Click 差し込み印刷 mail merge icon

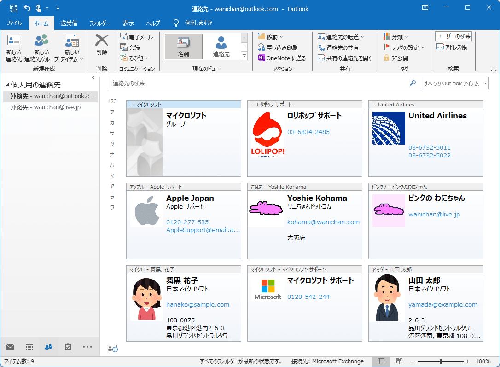(261, 47)
